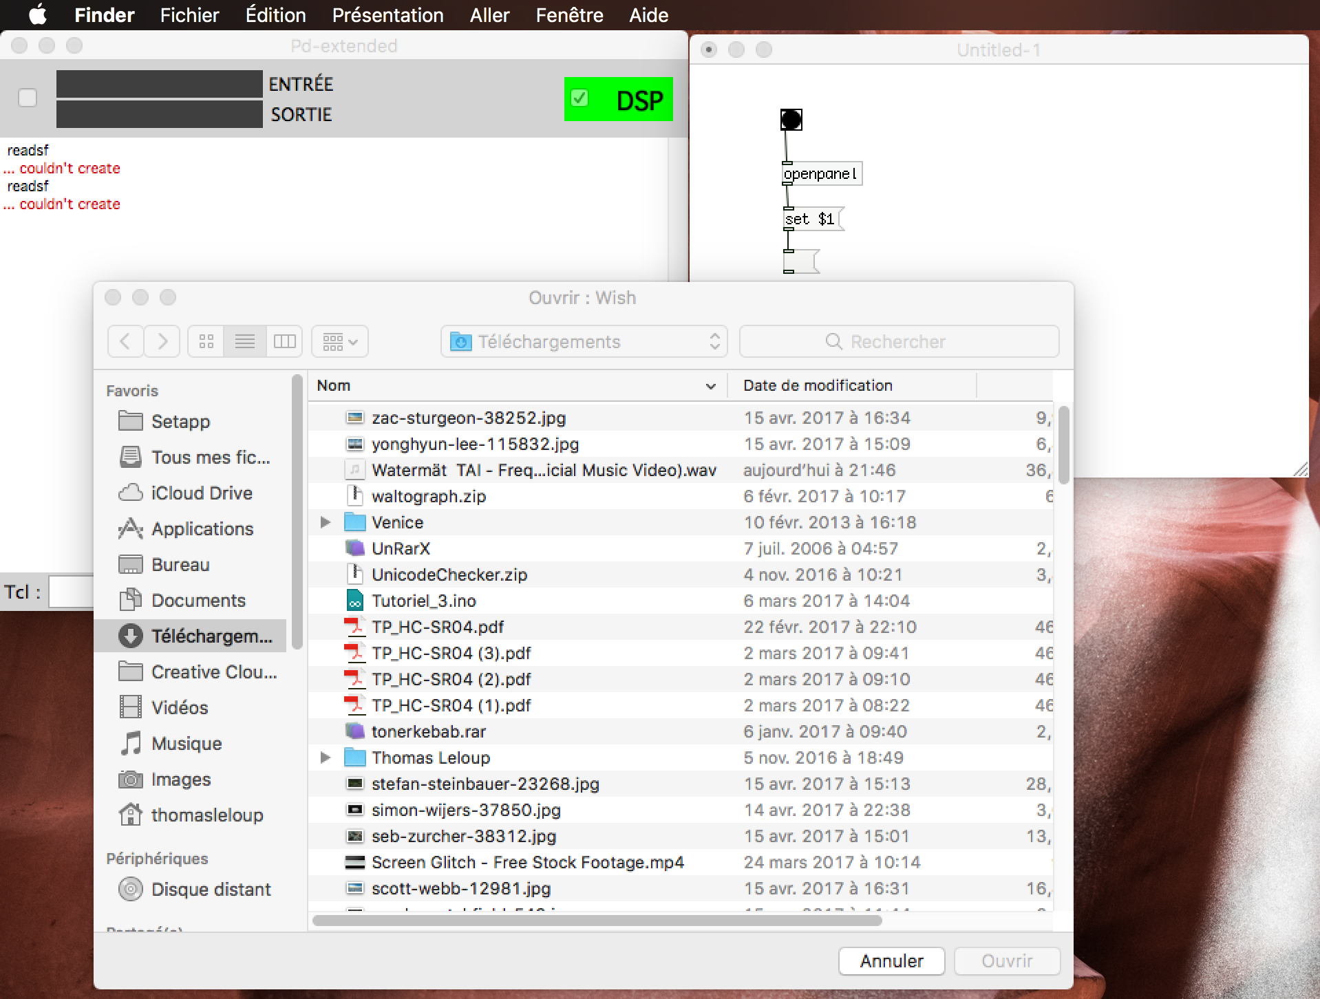The width and height of the screenshot is (1320, 999).
Task: Click the Annuler button
Action: tap(891, 961)
